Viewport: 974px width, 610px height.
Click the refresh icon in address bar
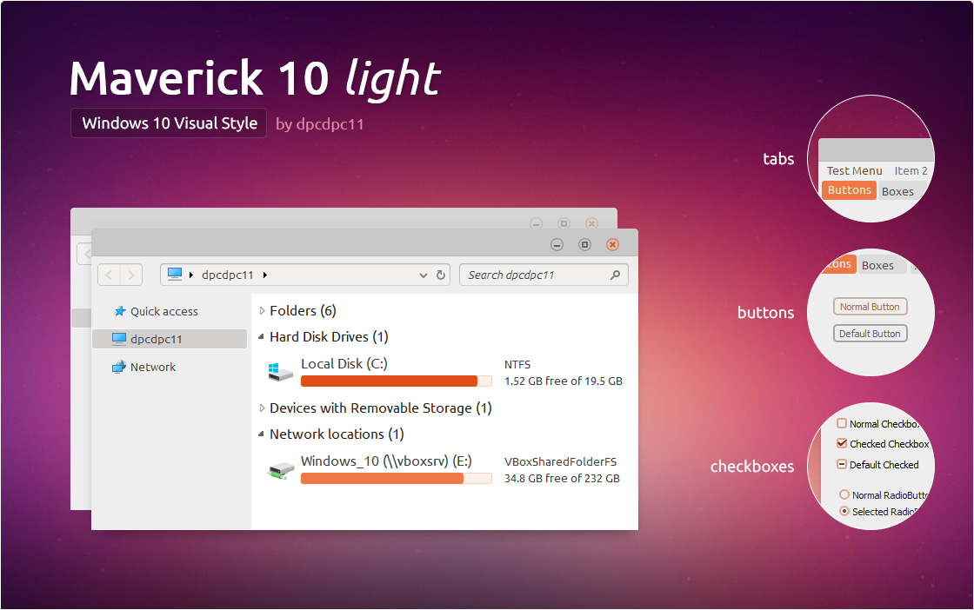[440, 275]
